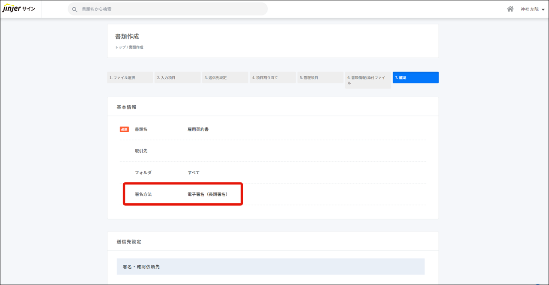This screenshot has width=549, height=285.
Task: Focus the 書類名から検索 search field
Action: point(171,9)
